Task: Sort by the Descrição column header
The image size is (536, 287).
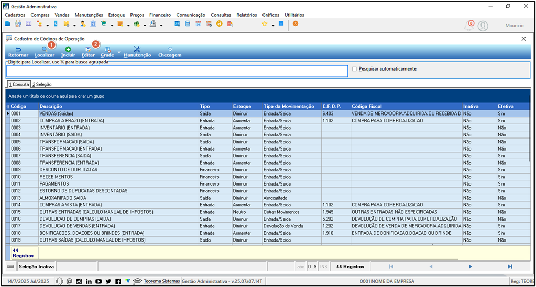Action: click(x=118, y=106)
